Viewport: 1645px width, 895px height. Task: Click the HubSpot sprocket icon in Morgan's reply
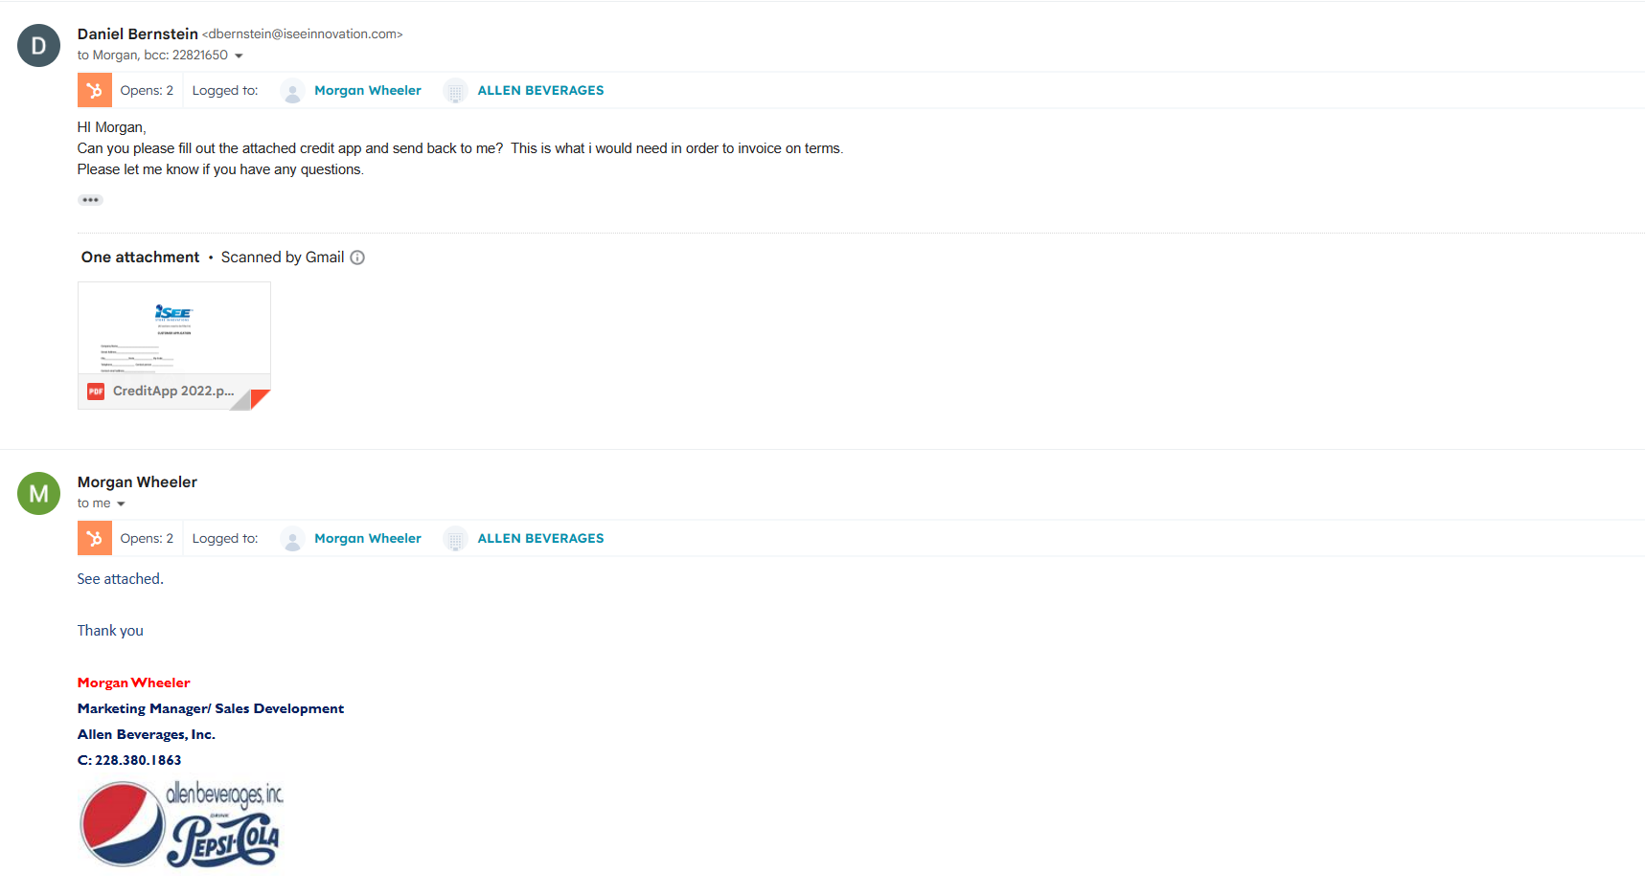(x=94, y=539)
